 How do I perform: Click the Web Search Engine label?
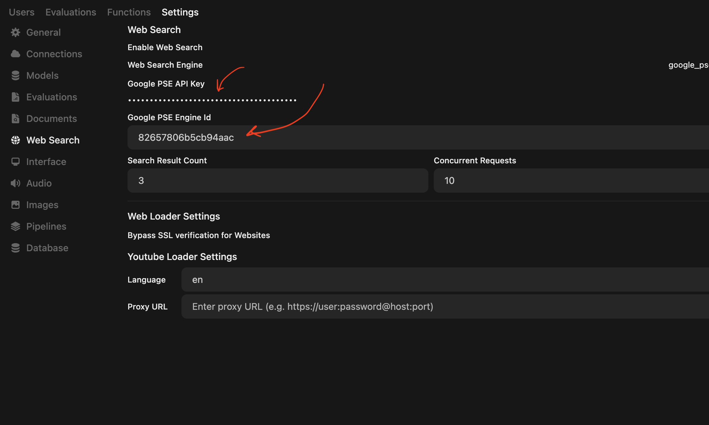[x=165, y=65]
